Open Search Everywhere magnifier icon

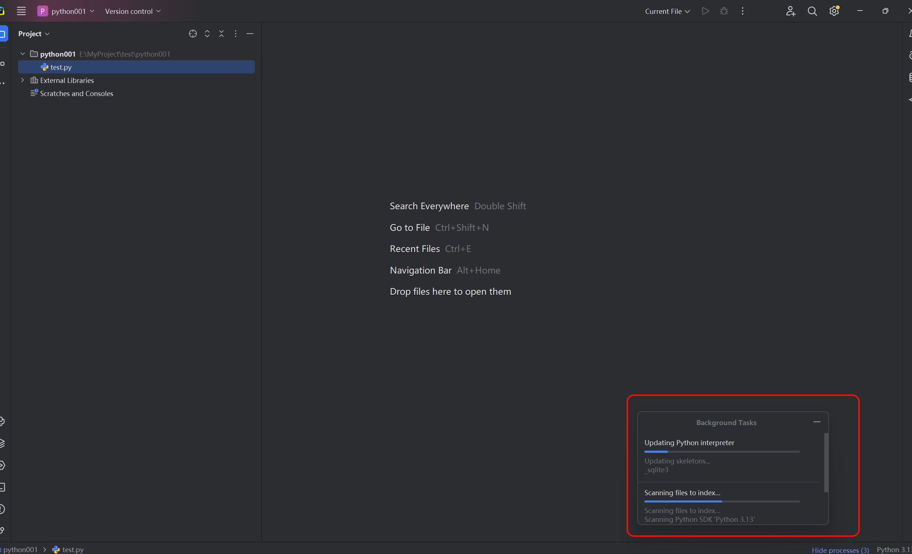pos(812,11)
